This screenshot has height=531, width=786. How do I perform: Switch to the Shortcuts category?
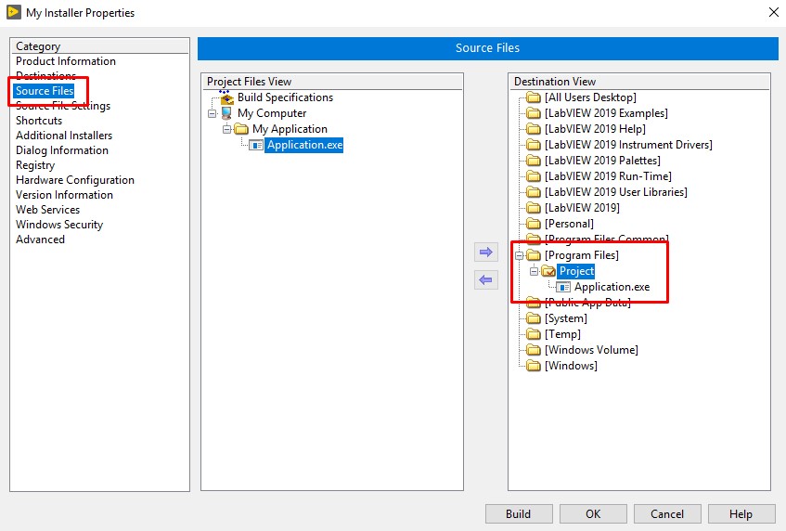coord(39,121)
